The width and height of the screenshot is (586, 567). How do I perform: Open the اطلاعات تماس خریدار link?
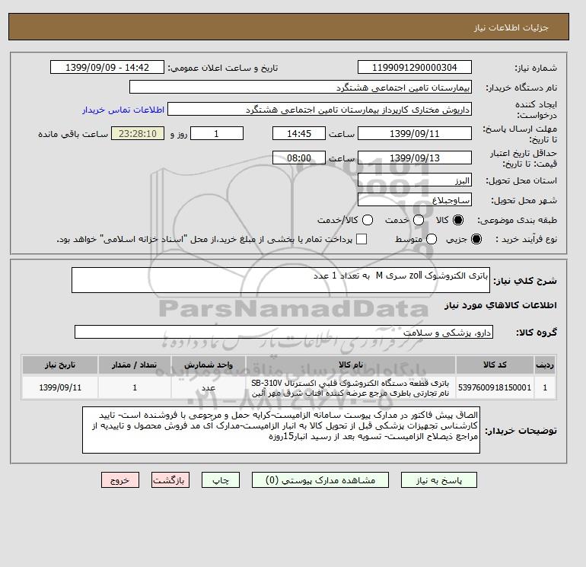pos(123,110)
